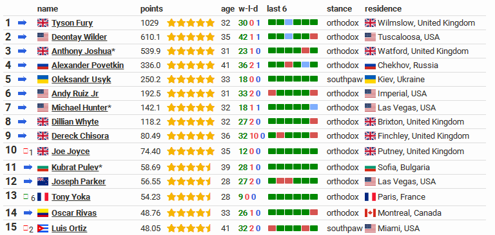Click the UK flag beside Tyson Fury
The width and height of the screenshot is (495, 235).
(43, 22)
